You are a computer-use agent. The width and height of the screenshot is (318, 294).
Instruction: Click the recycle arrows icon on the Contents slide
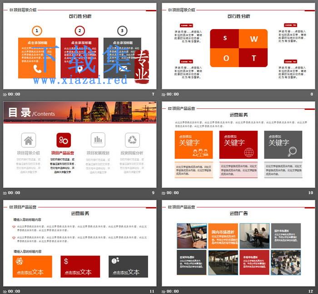click(133, 140)
